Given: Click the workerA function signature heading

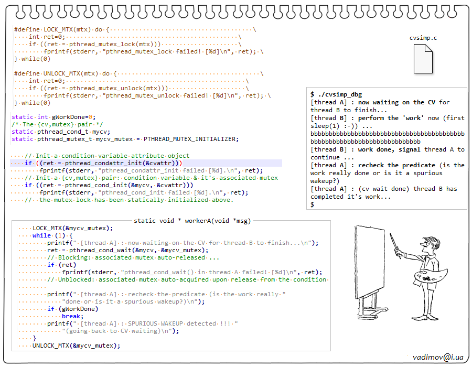Looking at the screenshot, I should (x=192, y=221).
